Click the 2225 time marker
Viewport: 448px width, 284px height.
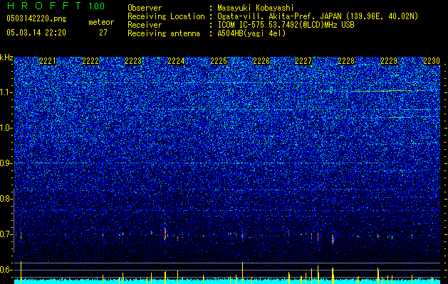(x=219, y=61)
